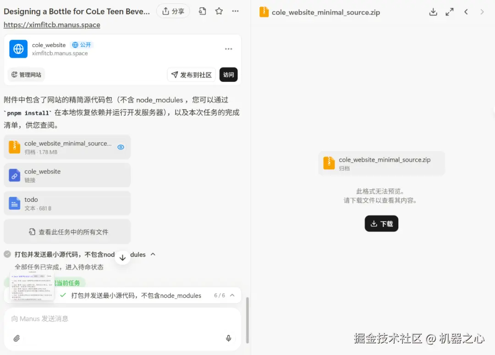Click the cole_website globe site icon
495x355 pixels.
pos(18,49)
